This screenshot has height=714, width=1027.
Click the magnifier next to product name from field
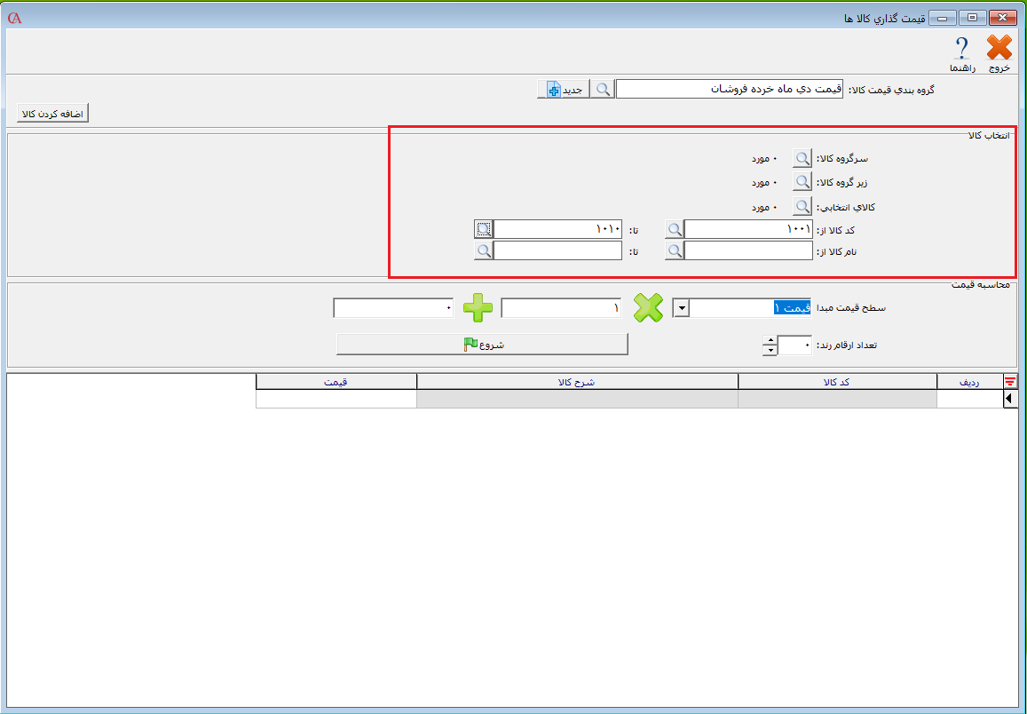(675, 251)
